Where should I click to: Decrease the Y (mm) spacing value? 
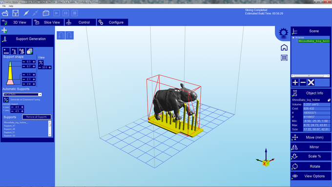tap(12, 111)
